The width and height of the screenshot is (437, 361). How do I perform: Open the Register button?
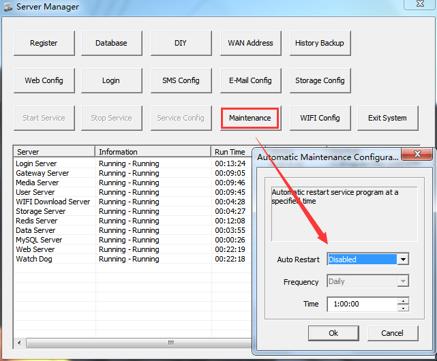click(x=44, y=43)
